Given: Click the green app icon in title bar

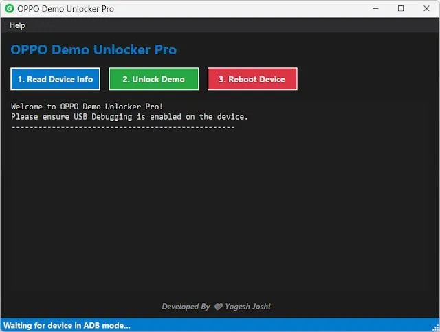Looking at the screenshot, I should (9, 9).
